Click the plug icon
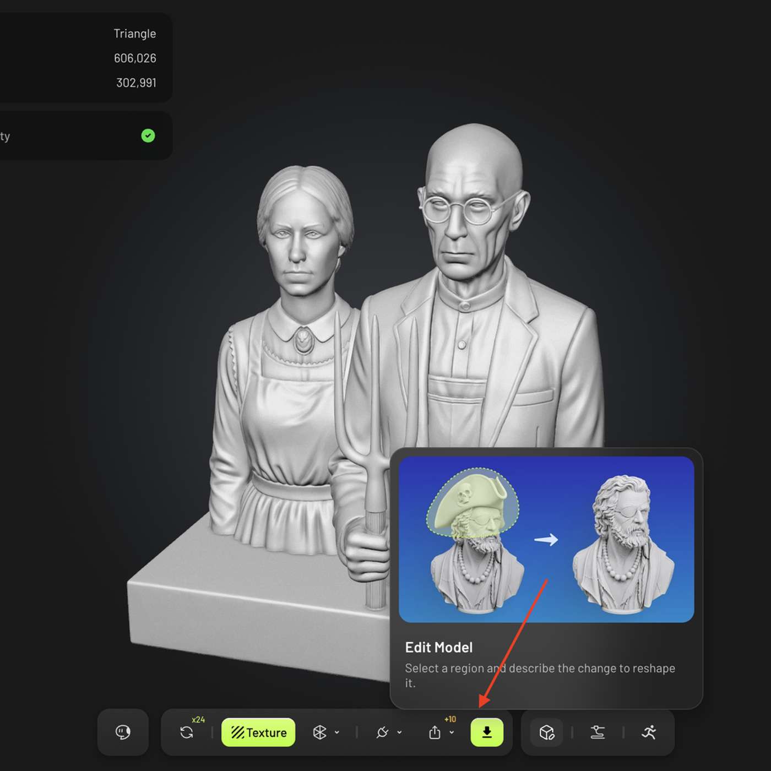This screenshot has height=771, width=771. point(382,732)
